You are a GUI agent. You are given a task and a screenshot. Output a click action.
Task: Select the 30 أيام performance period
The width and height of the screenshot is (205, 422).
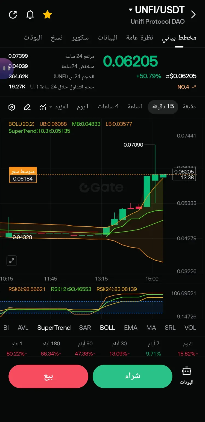click(119, 349)
